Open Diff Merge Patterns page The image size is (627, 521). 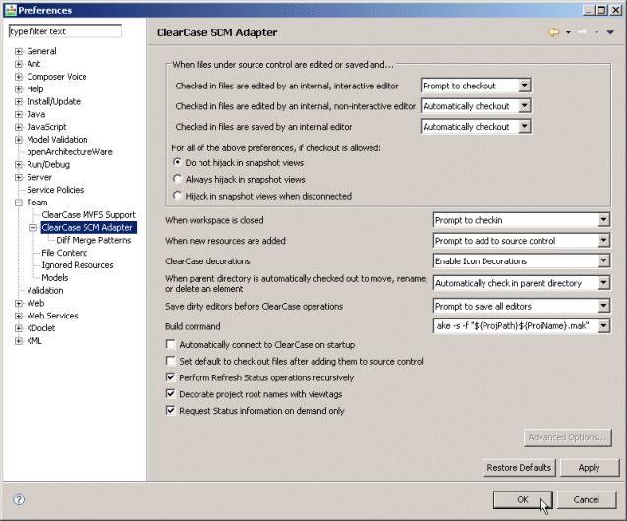tap(93, 240)
